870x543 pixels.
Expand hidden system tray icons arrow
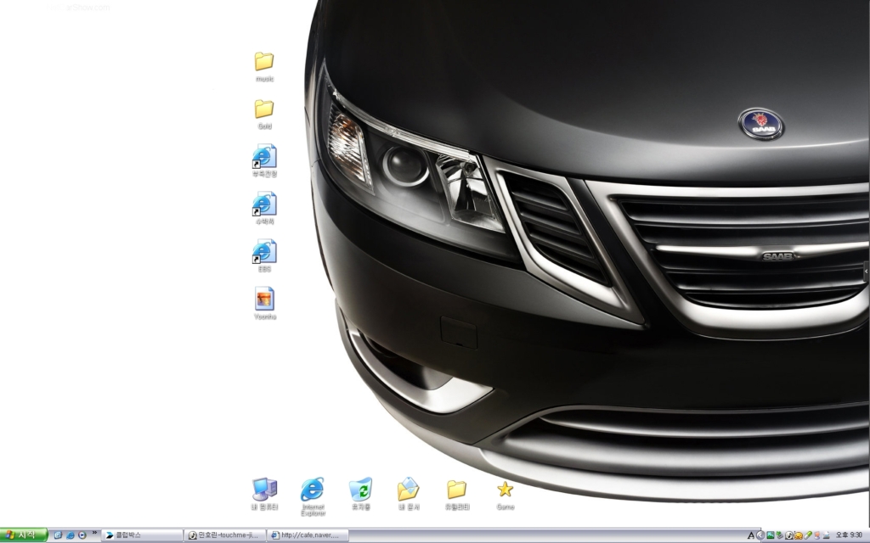[x=760, y=535]
